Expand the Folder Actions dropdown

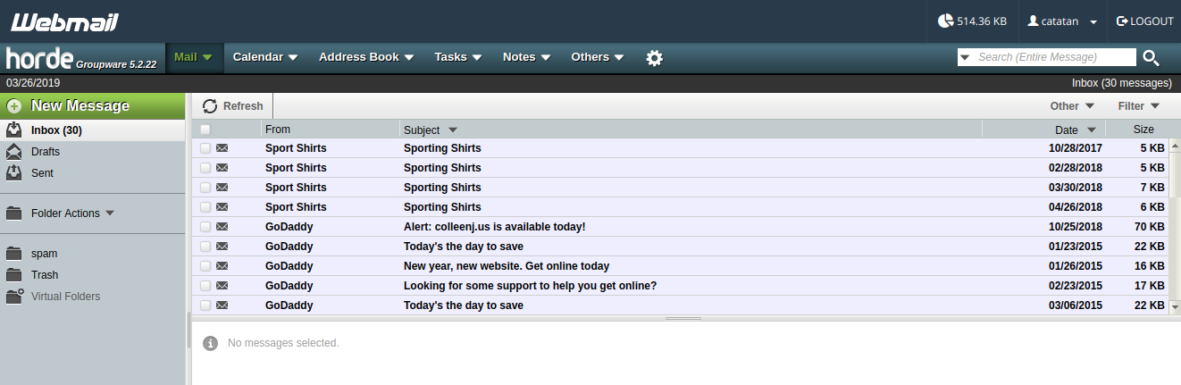[x=73, y=213]
